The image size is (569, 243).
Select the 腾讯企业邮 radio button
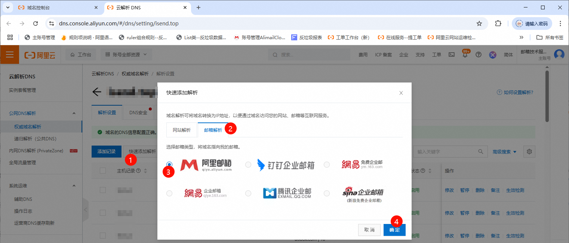click(x=248, y=193)
